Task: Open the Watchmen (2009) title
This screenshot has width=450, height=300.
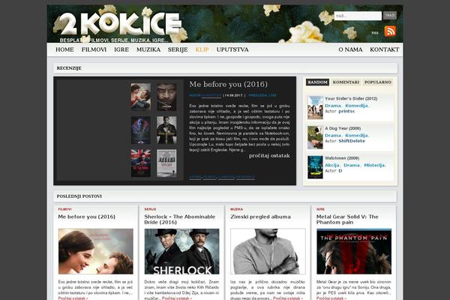Action: point(342,158)
